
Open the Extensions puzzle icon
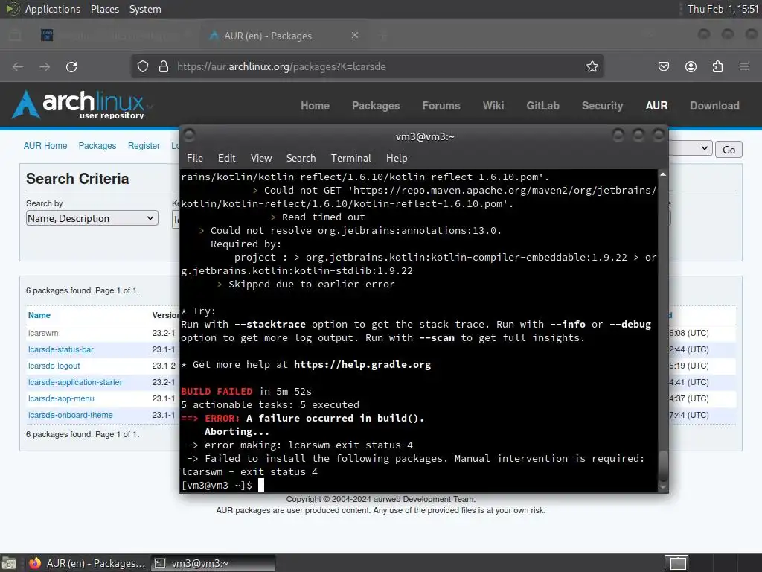coord(717,66)
